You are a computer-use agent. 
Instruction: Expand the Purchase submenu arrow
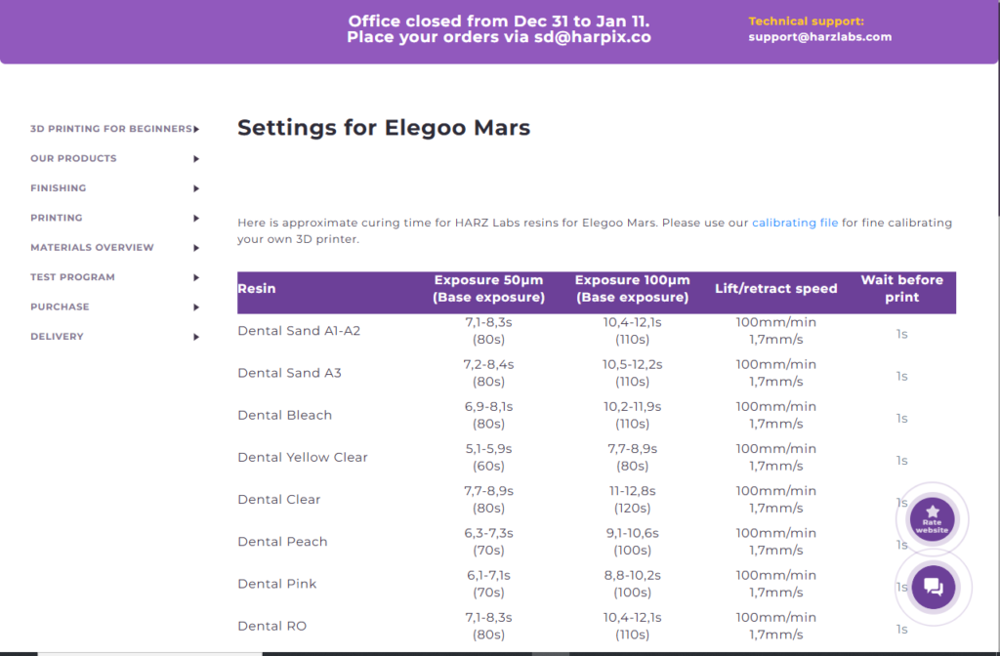196,307
